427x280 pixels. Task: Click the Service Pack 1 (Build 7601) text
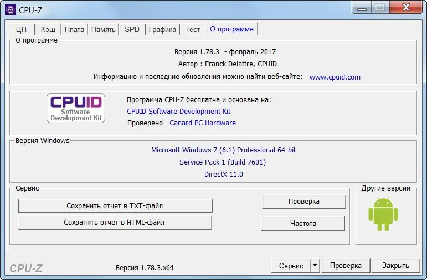coord(223,162)
